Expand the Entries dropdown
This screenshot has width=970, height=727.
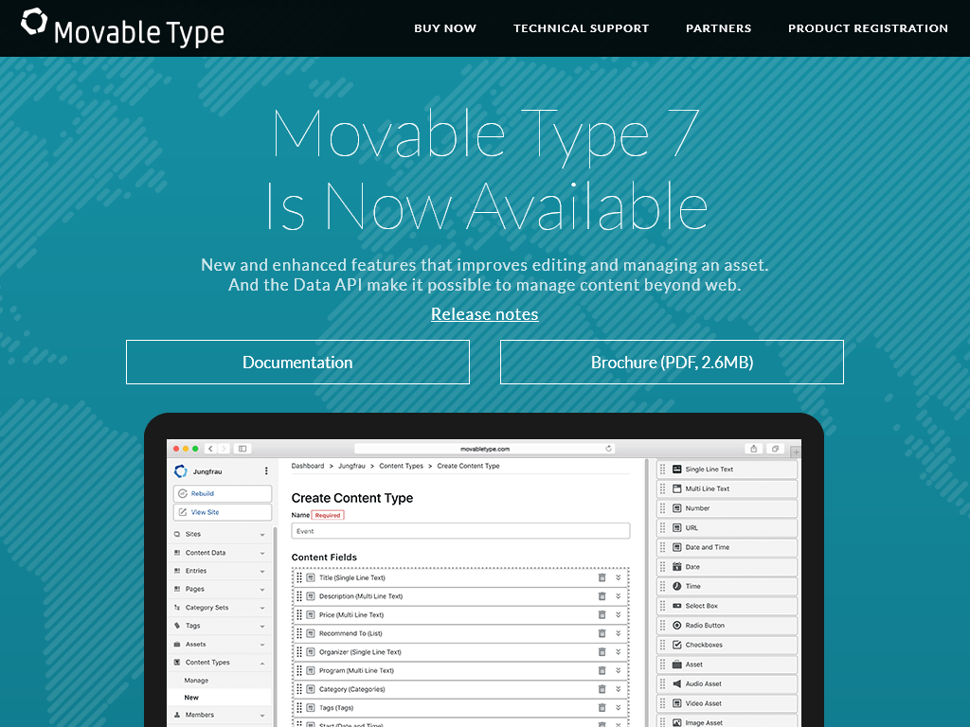click(261, 570)
